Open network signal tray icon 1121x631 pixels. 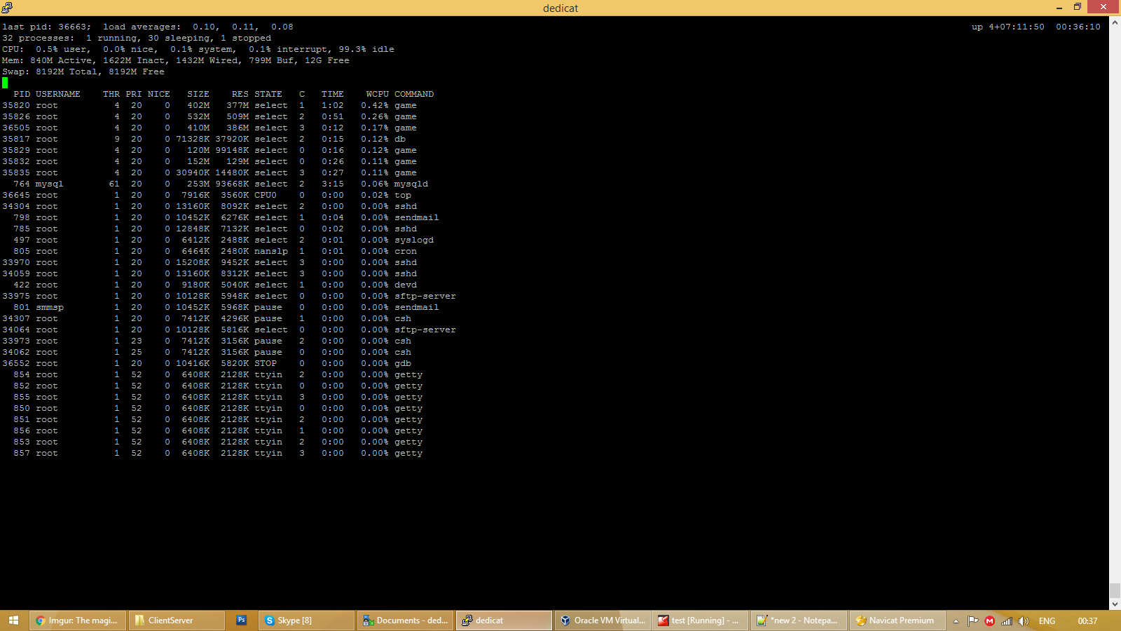click(1006, 621)
